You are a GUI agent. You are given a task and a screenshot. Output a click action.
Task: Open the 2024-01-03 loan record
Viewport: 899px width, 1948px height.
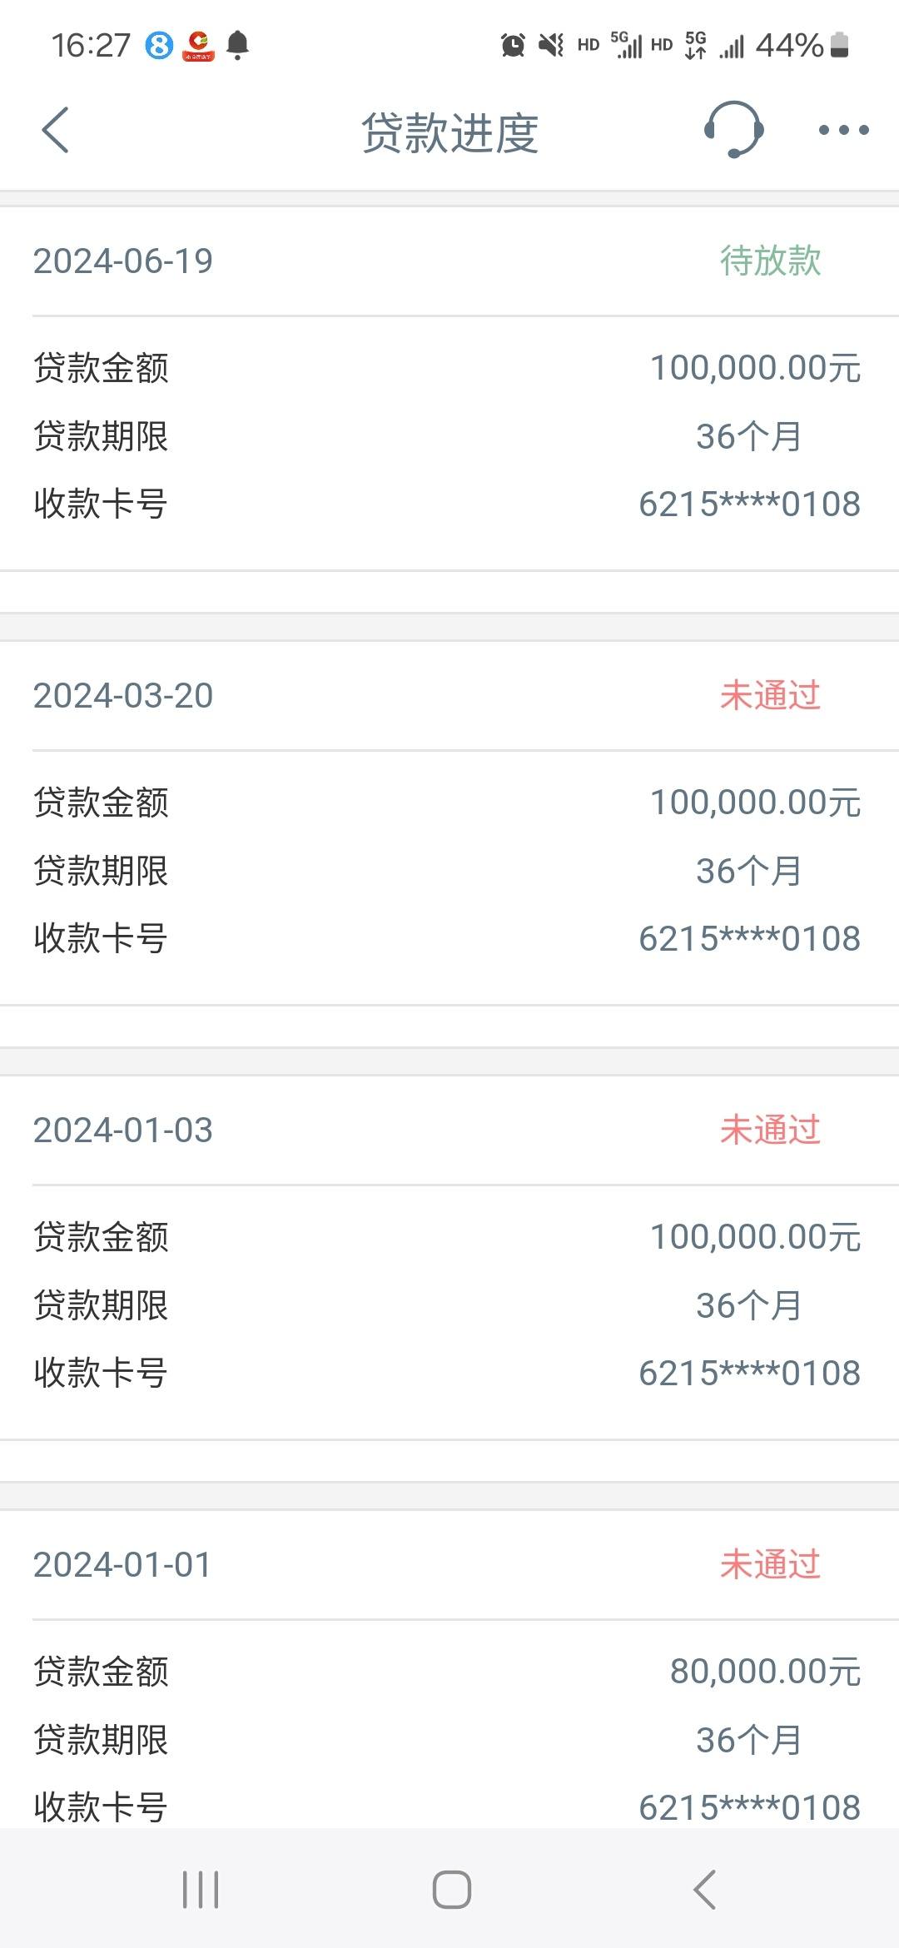(x=449, y=1258)
